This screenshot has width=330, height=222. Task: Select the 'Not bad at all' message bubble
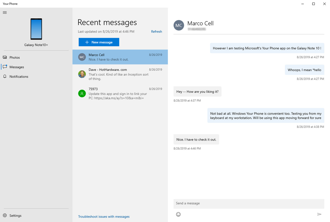click(266, 116)
